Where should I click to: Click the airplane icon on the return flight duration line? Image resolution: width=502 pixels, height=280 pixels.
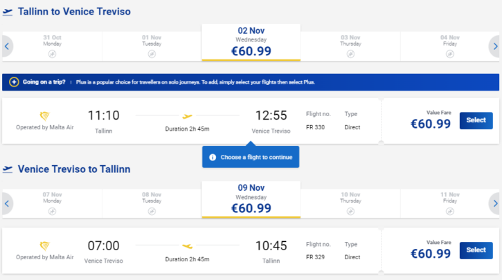tap(187, 245)
